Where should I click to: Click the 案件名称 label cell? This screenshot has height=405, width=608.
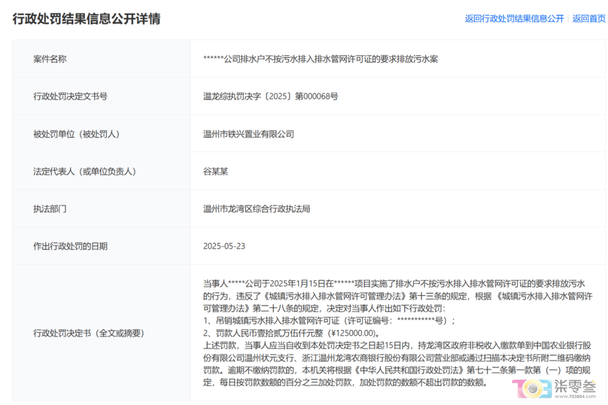click(x=50, y=59)
